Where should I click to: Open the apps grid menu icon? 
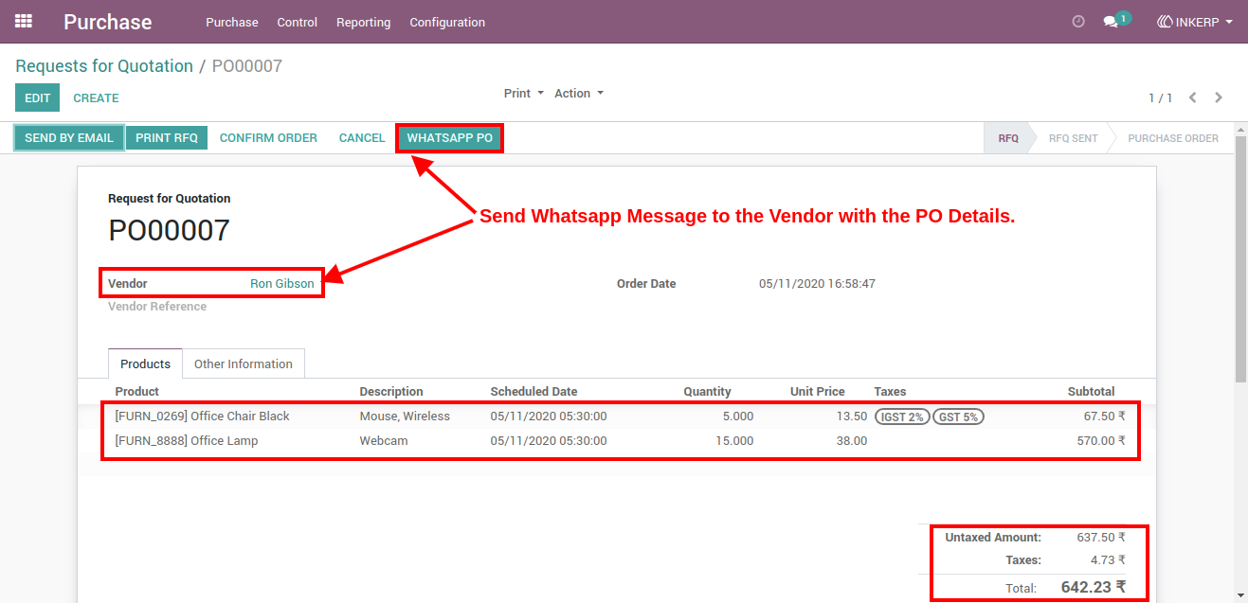[24, 21]
